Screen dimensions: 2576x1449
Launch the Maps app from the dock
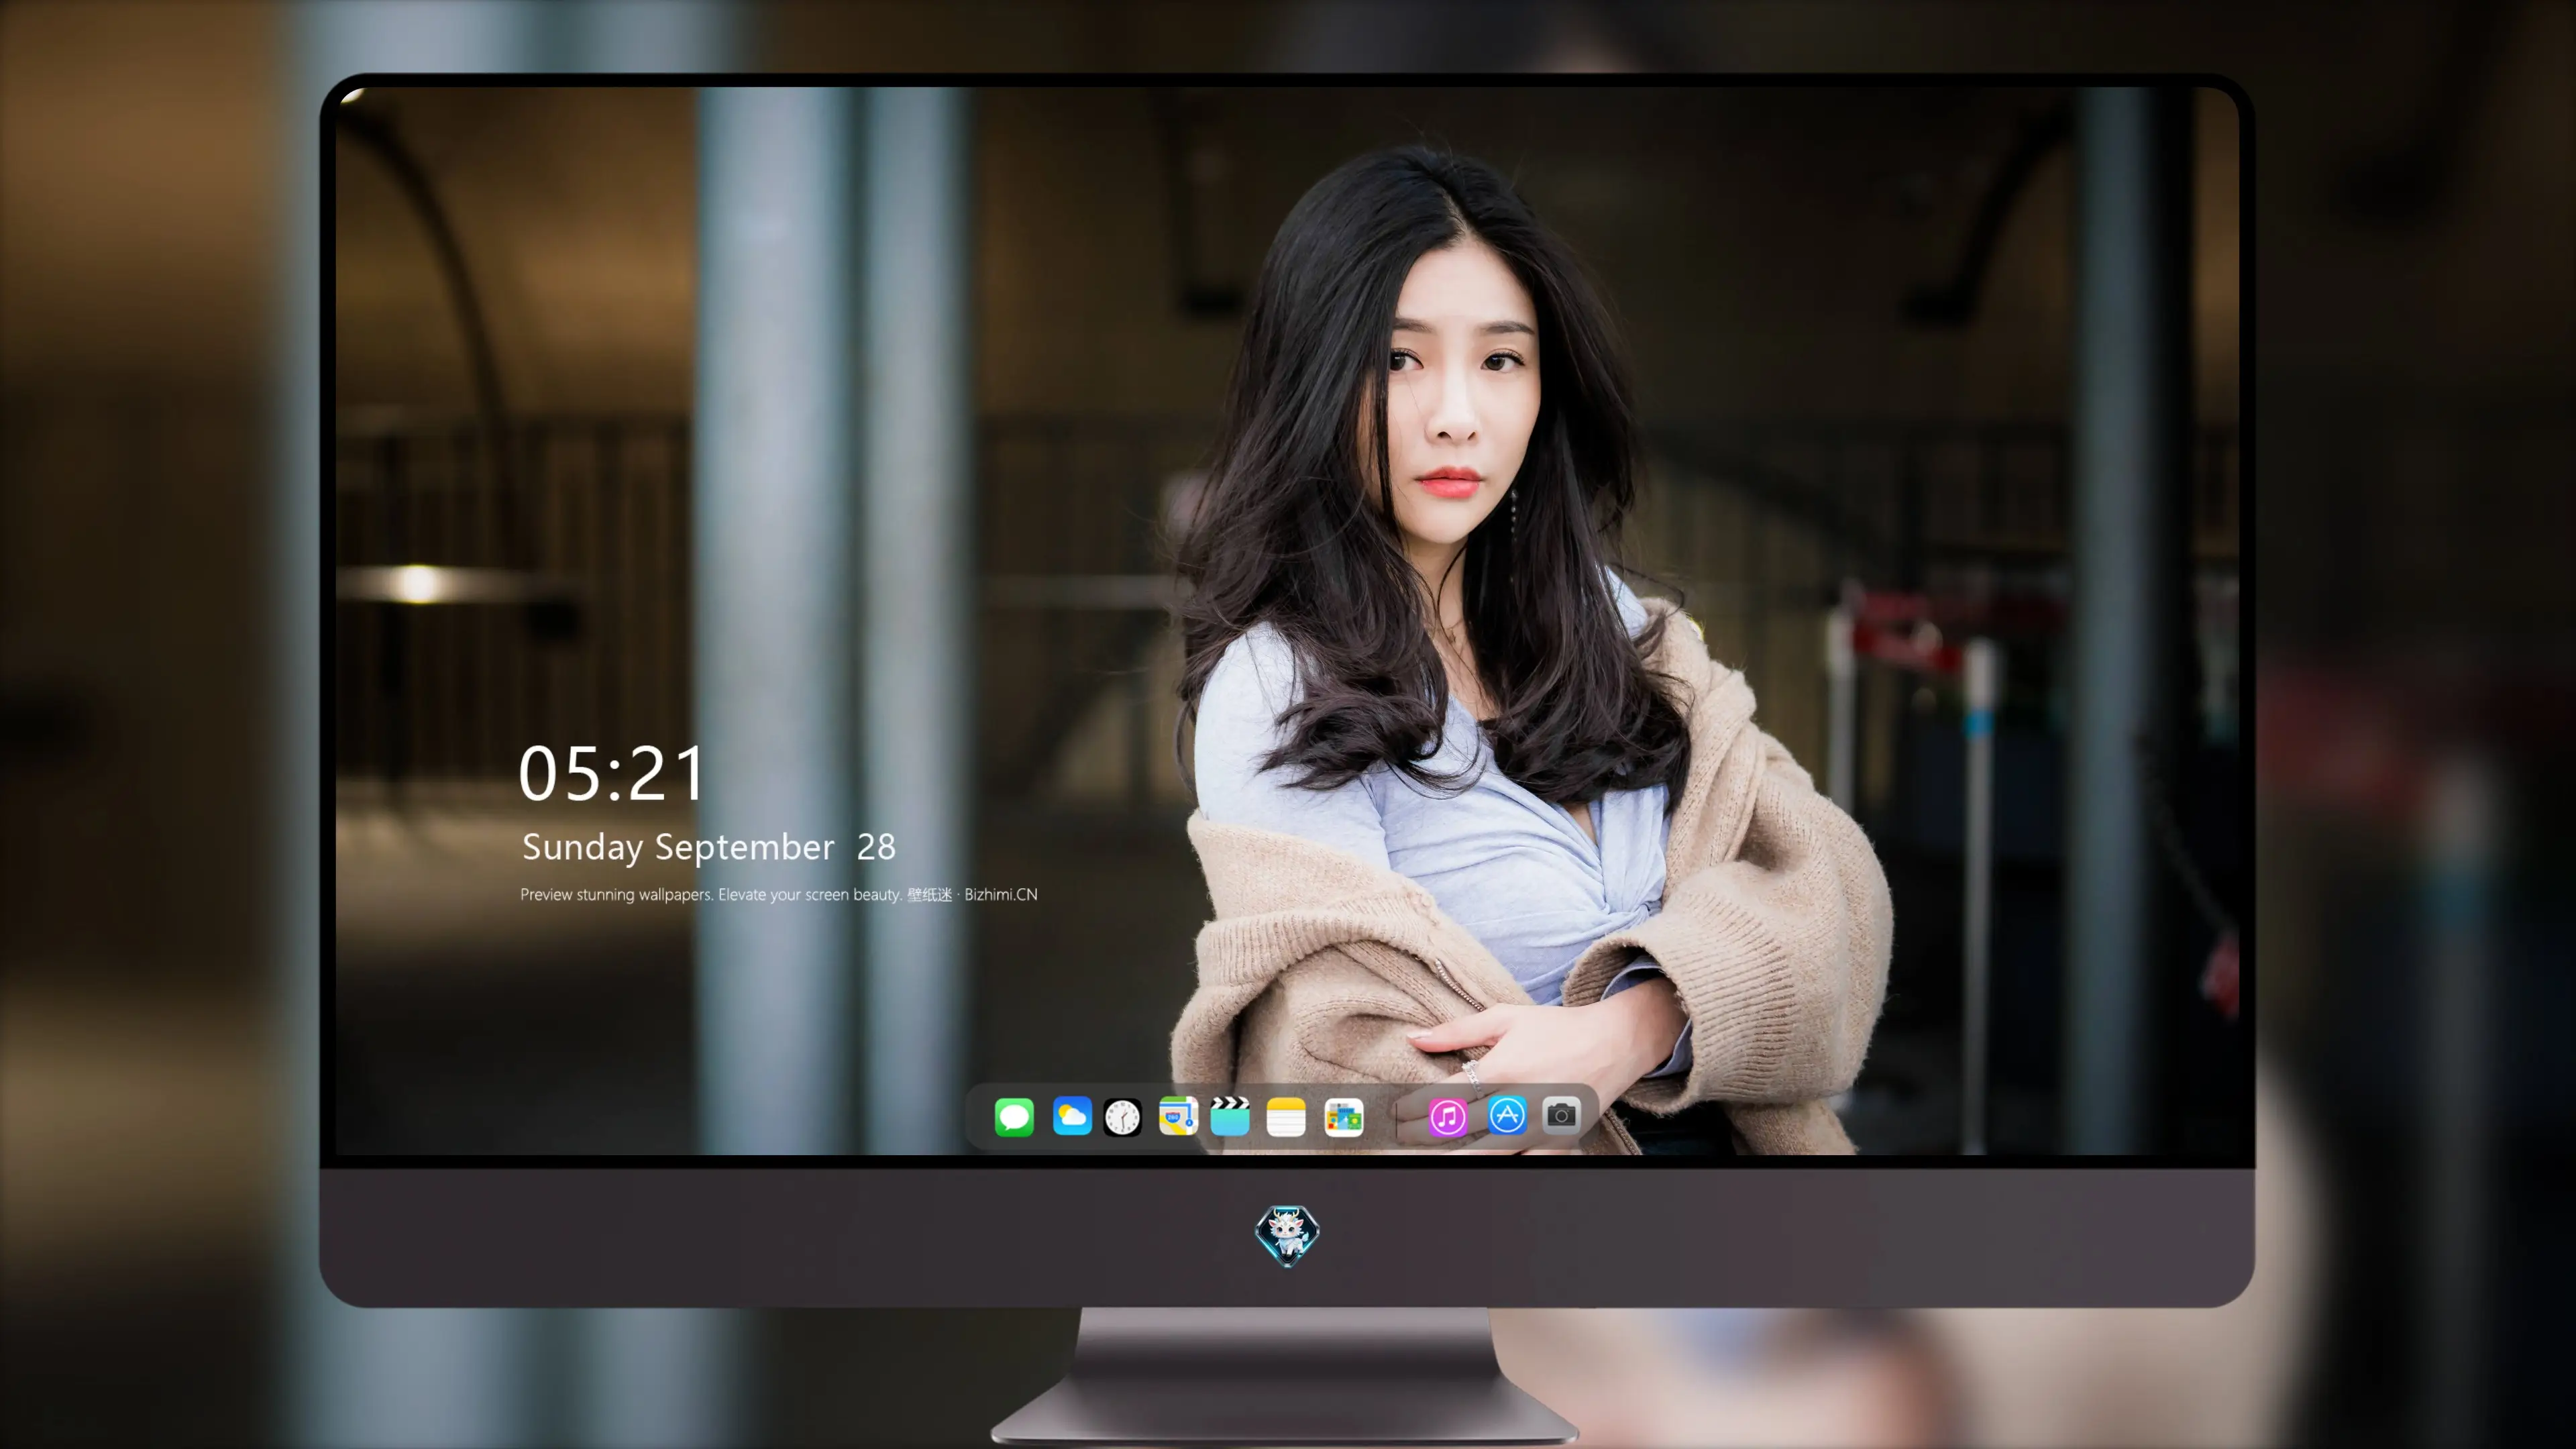pos(1178,1116)
